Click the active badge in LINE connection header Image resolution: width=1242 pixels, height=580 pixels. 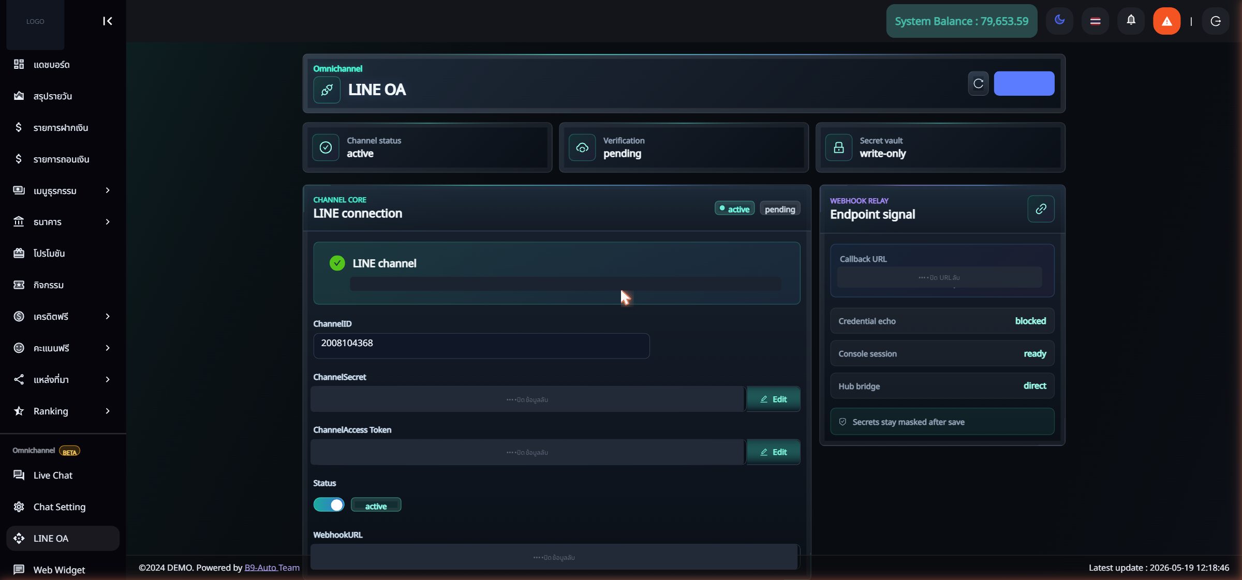[x=734, y=209]
